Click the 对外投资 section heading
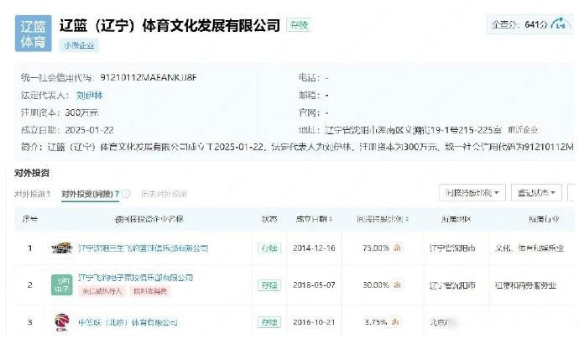579x339 pixels. [32, 173]
